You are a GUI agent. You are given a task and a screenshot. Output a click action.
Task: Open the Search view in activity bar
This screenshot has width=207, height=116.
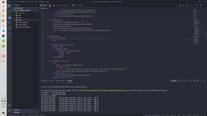click(9, 11)
